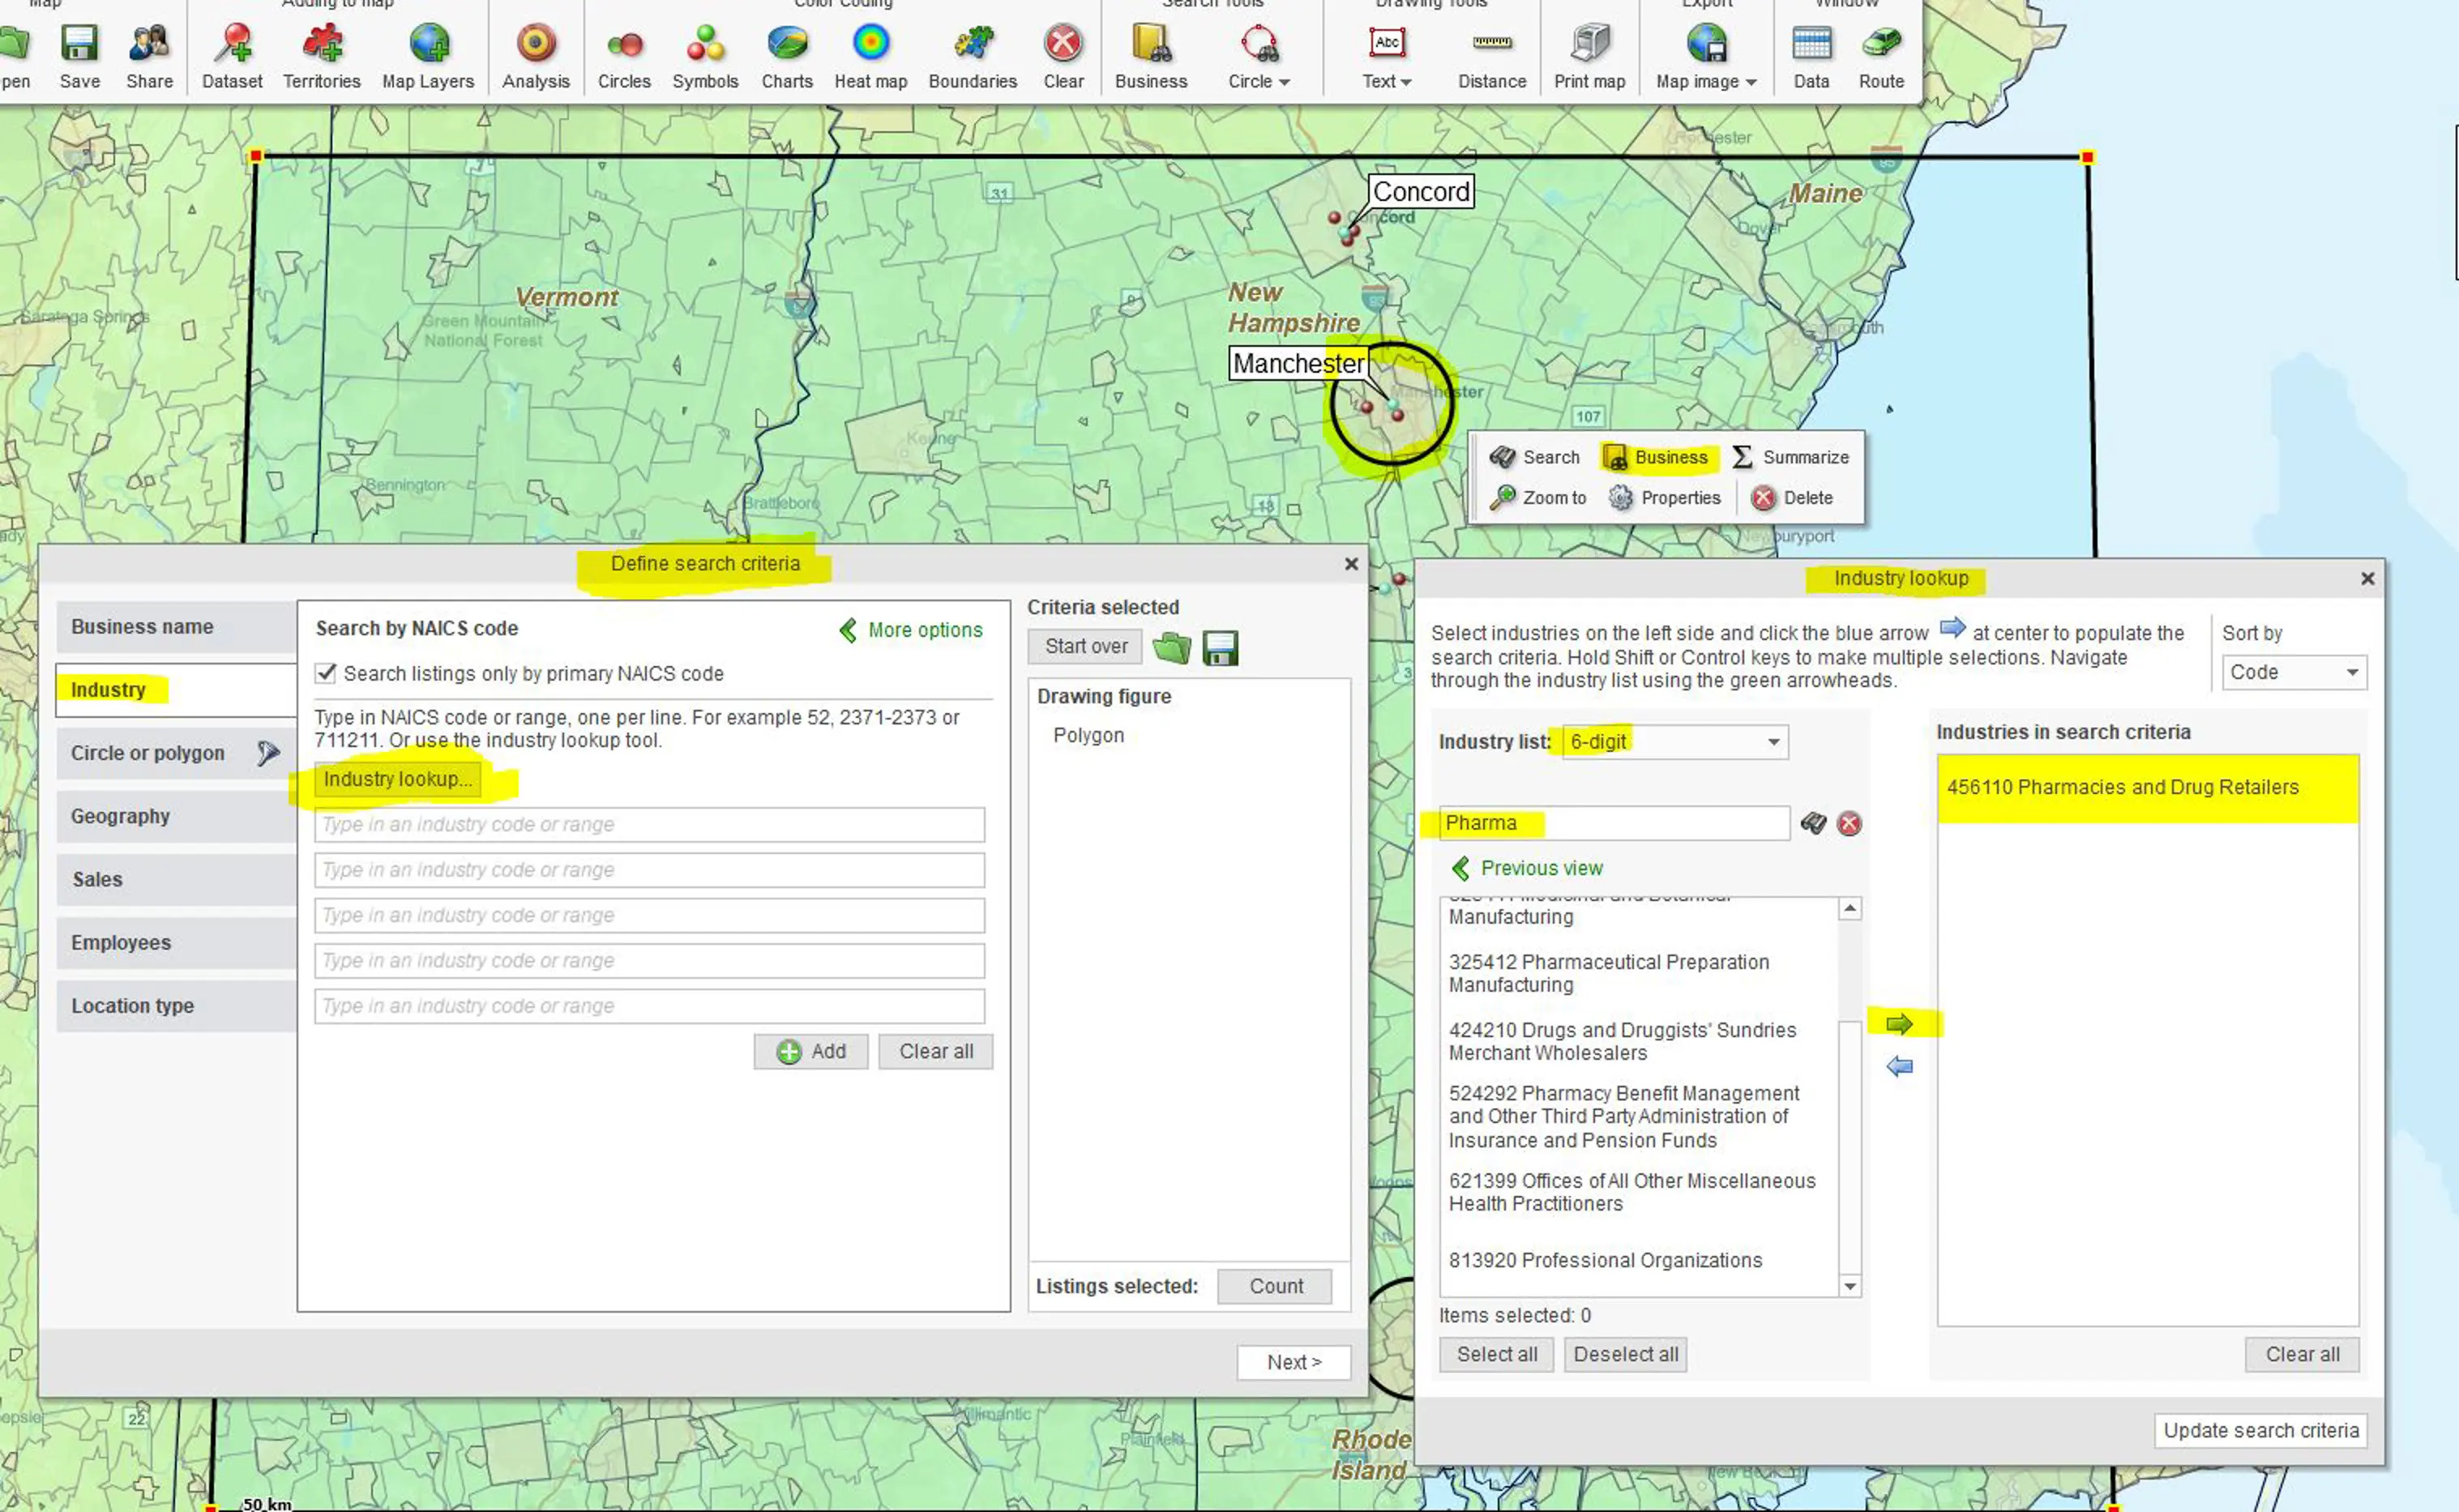Screen dimensions: 2459x1512
Task: Expand the Circle search tool dropdown
Action: point(1284,82)
